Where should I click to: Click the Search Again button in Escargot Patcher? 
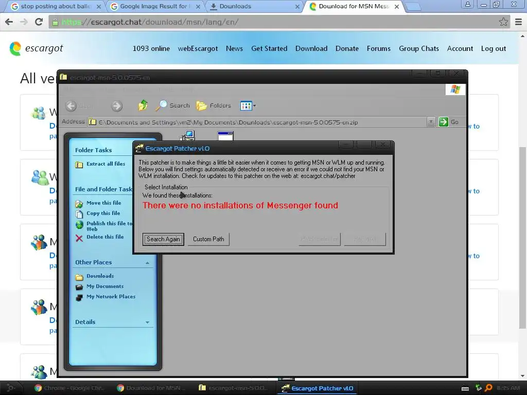click(x=163, y=239)
